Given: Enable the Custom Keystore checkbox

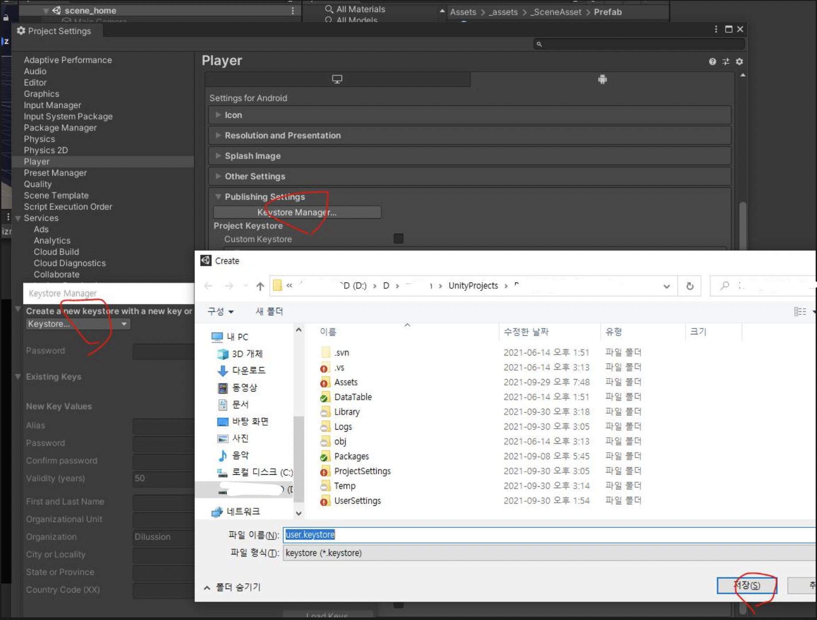Looking at the screenshot, I should click(x=398, y=239).
